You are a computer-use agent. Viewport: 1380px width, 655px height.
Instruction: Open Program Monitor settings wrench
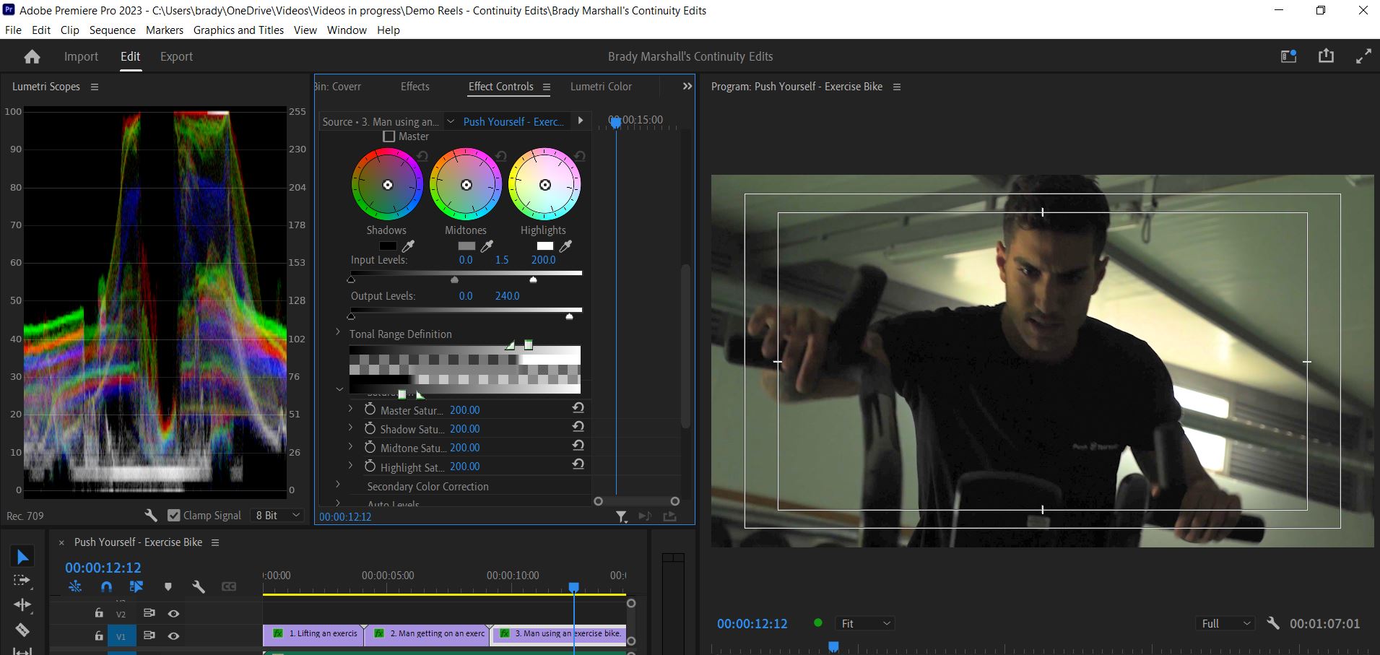[x=1273, y=623]
